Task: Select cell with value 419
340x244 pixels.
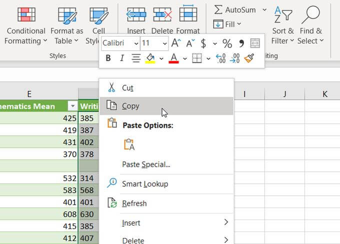Action: pos(39,130)
